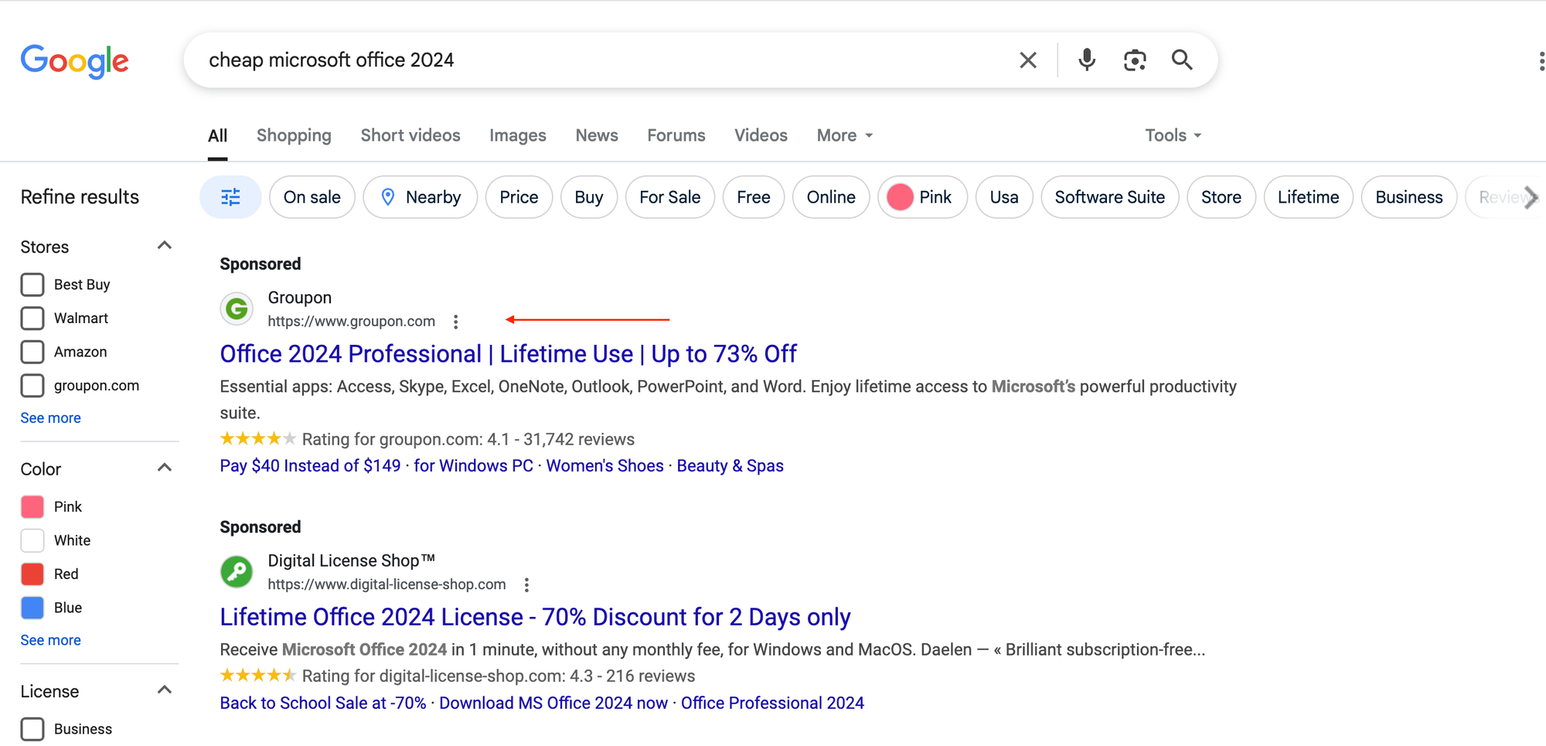Check the groupon.com store filter
This screenshot has width=1546, height=746.
point(32,386)
